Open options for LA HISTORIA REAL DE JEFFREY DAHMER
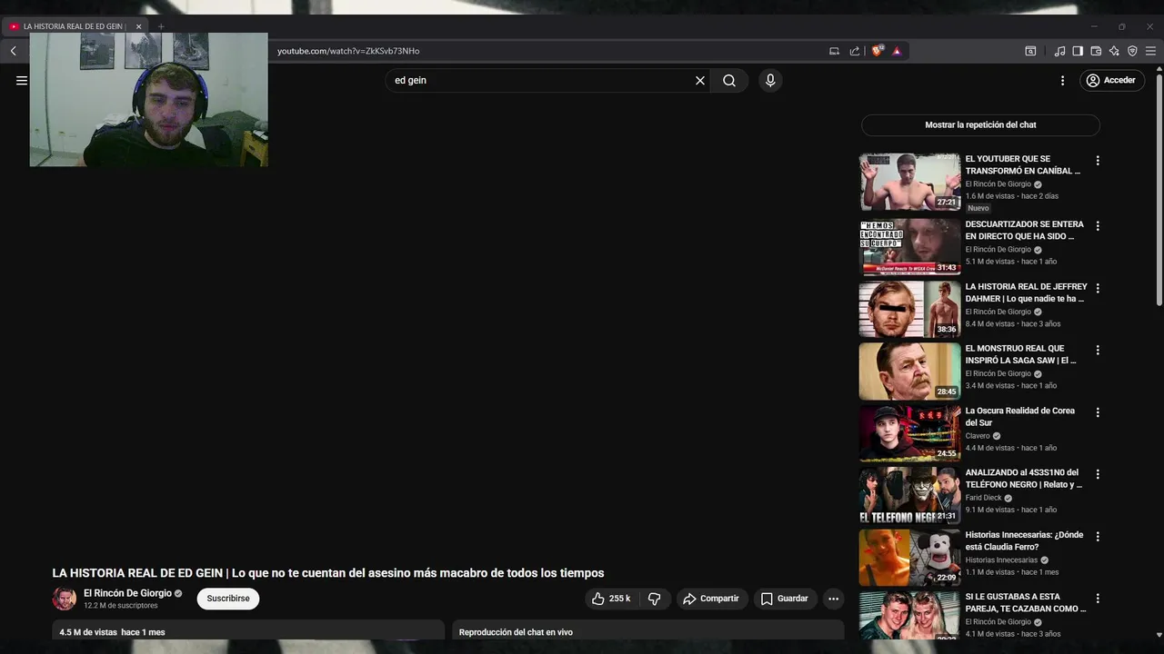The image size is (1164, 654). (1098, 288)
